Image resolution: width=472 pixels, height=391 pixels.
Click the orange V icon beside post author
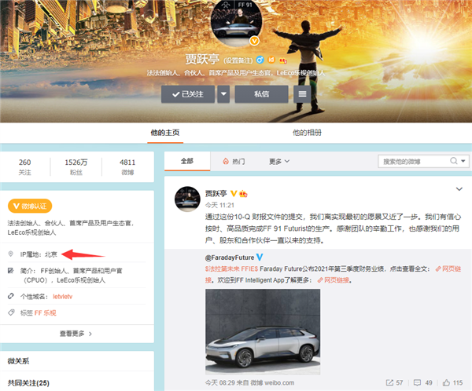tap(234, 194)
